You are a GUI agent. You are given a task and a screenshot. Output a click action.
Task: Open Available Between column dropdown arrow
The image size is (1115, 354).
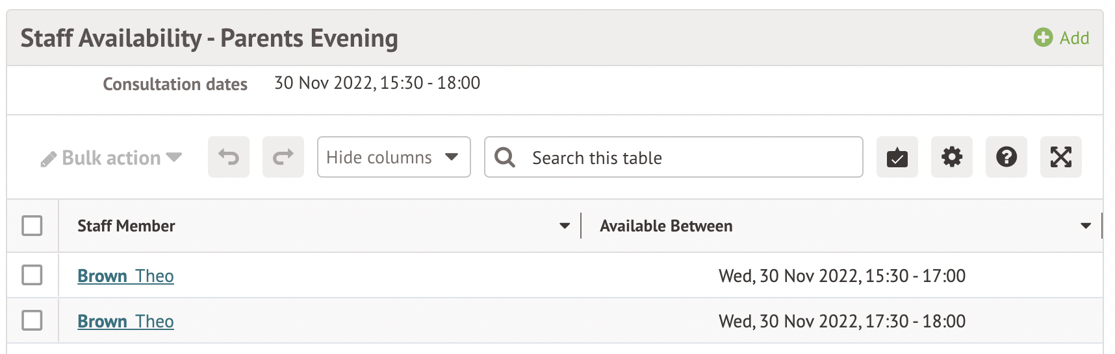pos(1085,226)
